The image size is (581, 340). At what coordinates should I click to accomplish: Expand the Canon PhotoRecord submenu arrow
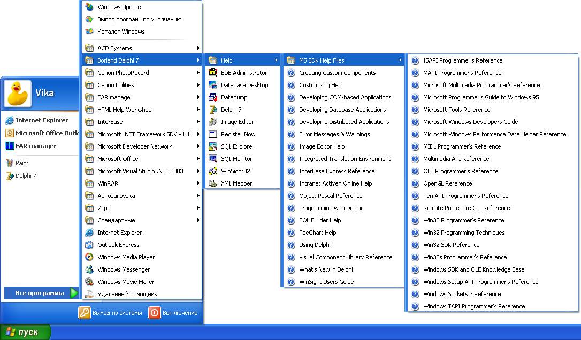click(198, 73)
